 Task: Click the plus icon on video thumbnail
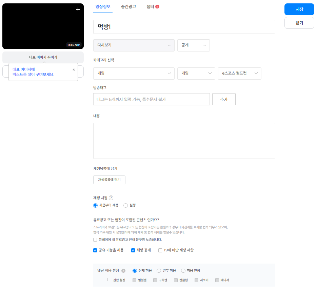tap(78, 9)
